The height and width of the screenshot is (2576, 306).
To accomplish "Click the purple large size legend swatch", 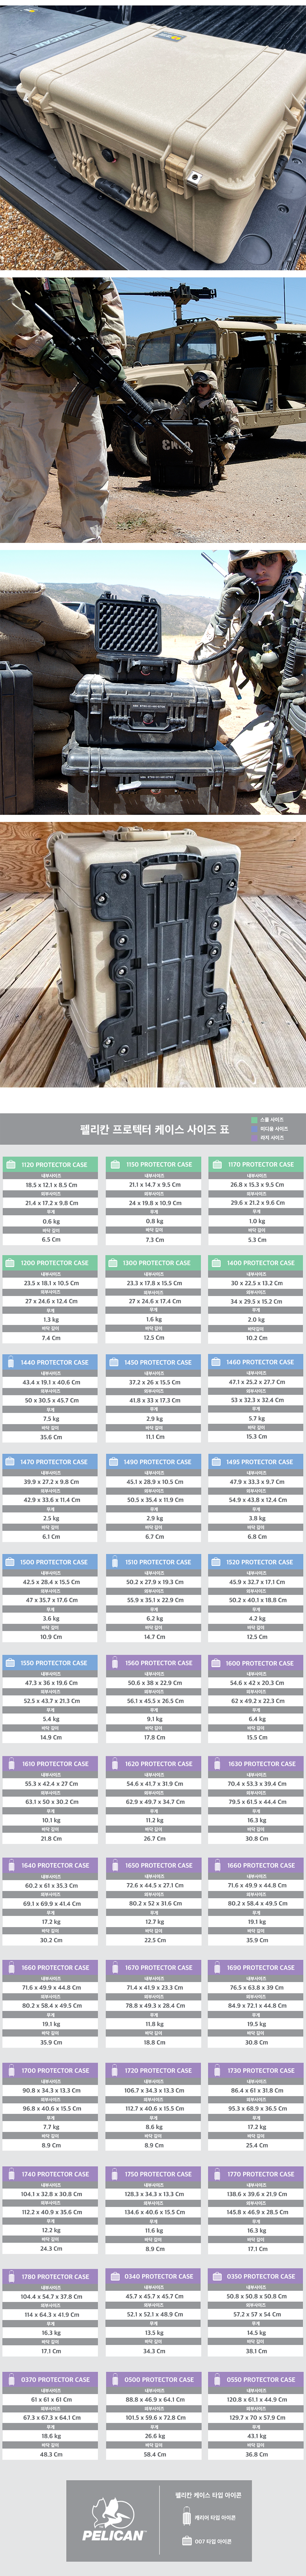I will tap(253, 1138).
